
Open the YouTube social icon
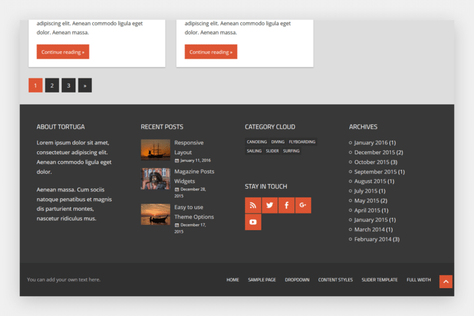(x=253, y=222)
